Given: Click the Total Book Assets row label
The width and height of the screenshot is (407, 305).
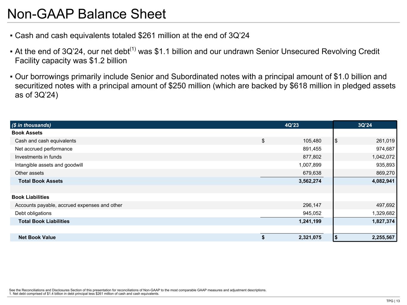Looking at the screenshot, I should tap(41, 181).
